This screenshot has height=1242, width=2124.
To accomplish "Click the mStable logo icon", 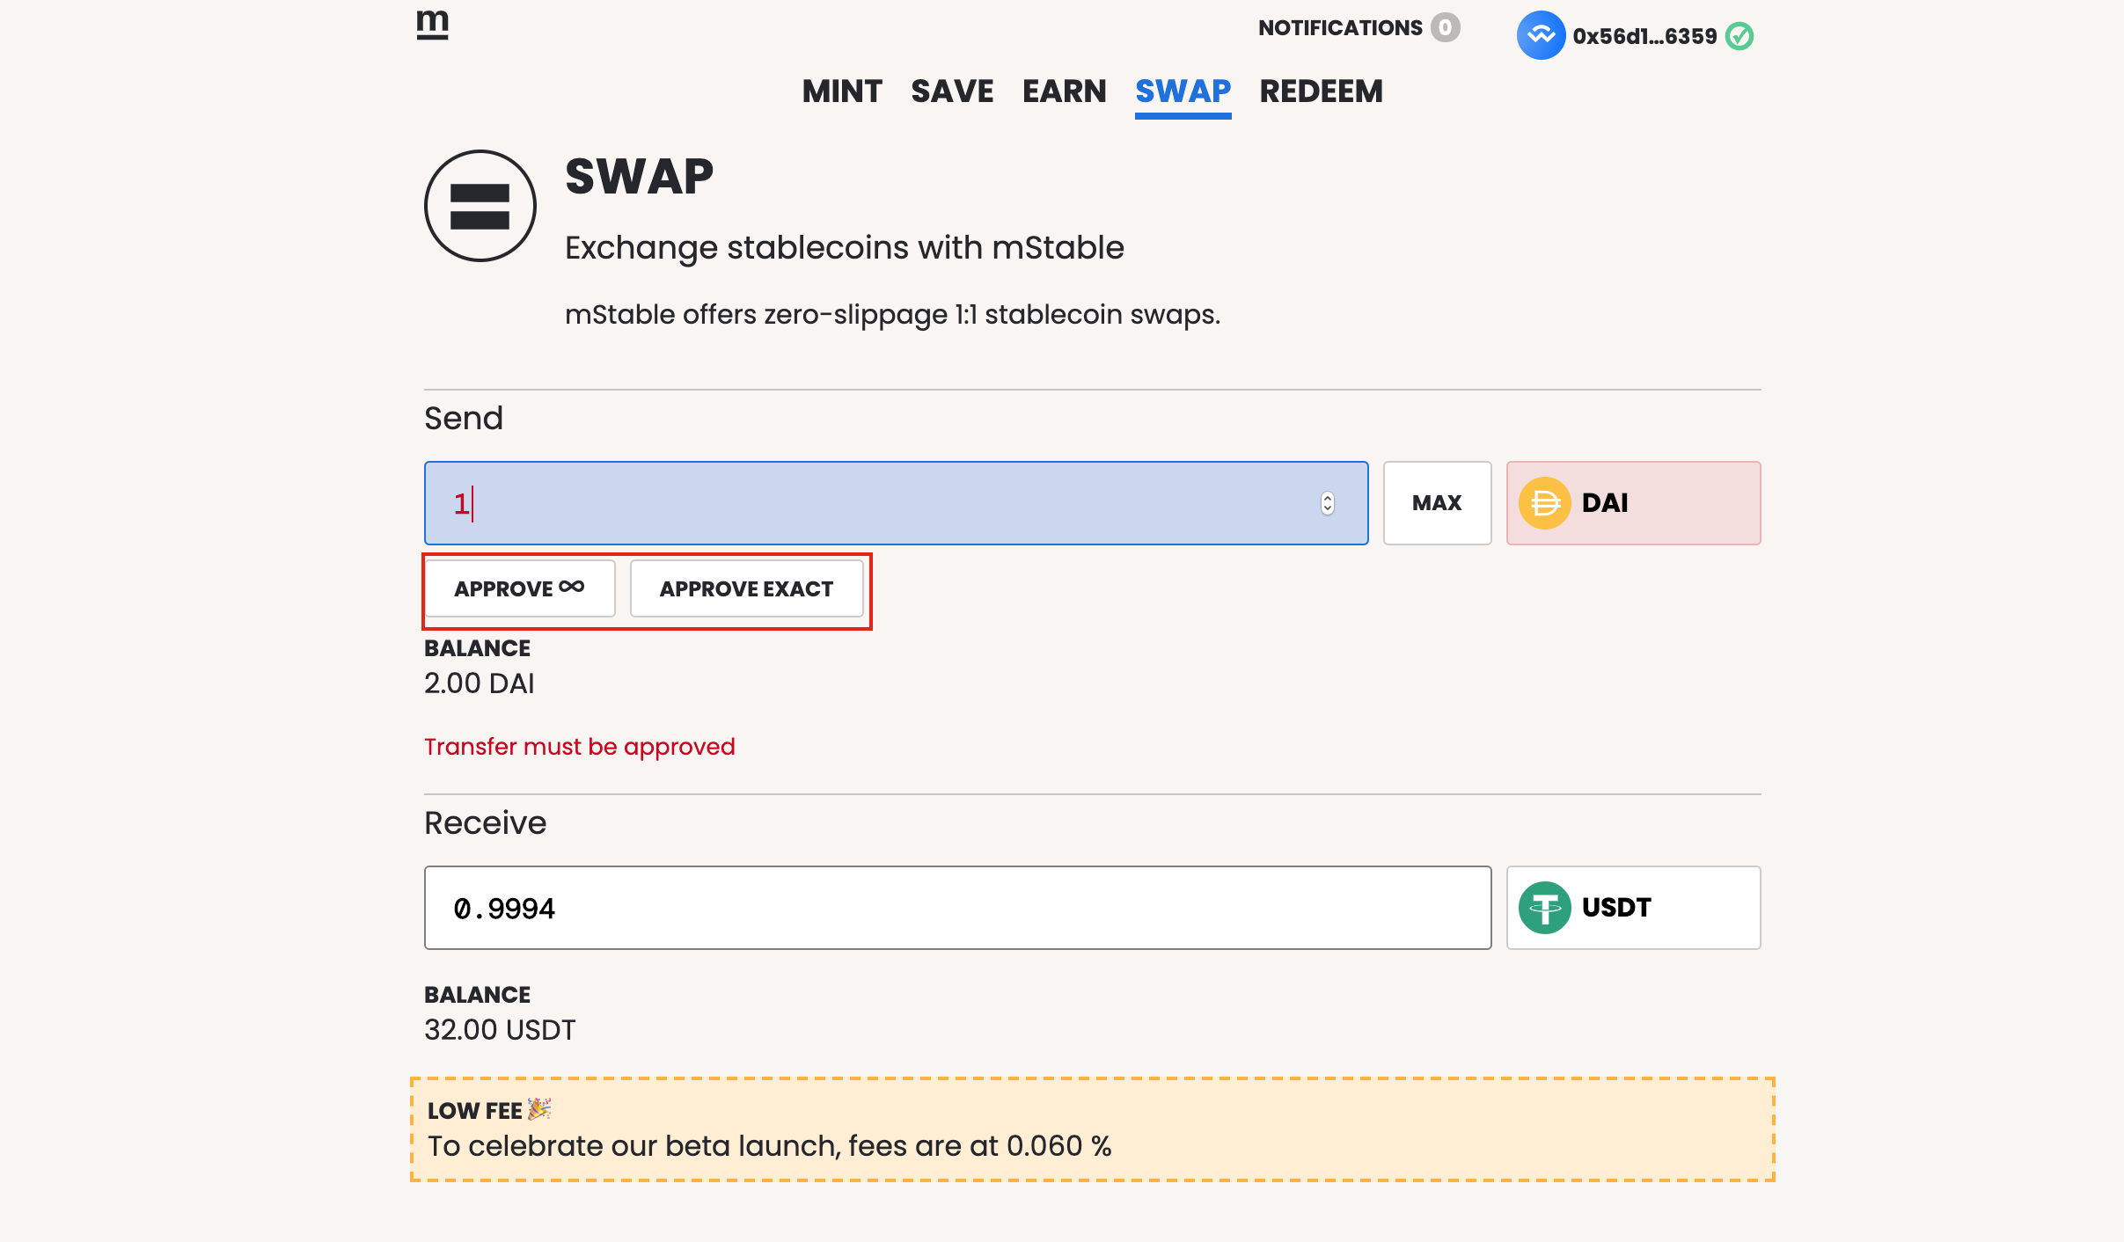I will click(x=432, y=25).
